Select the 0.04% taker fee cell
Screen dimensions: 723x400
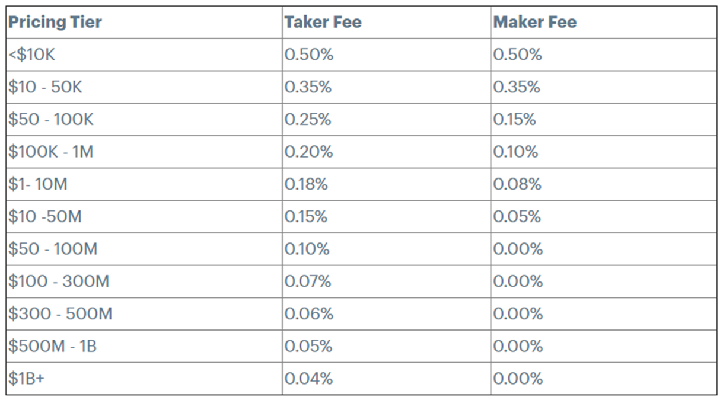[386, 379]
